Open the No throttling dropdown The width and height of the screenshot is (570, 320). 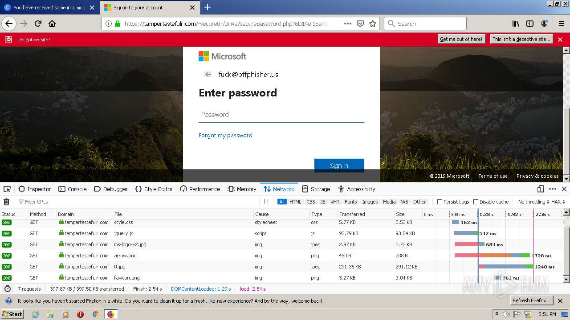[x=533, y=202]
